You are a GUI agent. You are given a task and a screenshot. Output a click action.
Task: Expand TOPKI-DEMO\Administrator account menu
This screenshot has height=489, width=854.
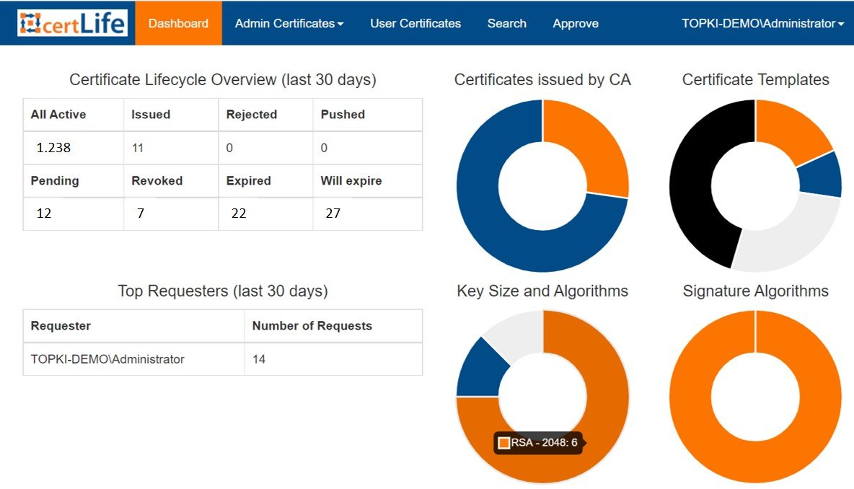(762, 23)
